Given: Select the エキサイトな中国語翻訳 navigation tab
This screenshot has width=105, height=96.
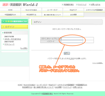Looking at the screenshot, I should point(94,10).
